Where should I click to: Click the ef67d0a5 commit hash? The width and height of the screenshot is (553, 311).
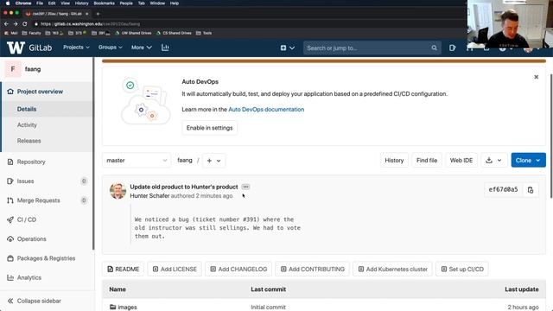click(503, 189)
